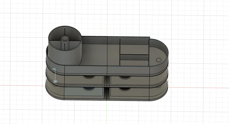Select the finger notch of upper-right drawer

coord(125,77)
